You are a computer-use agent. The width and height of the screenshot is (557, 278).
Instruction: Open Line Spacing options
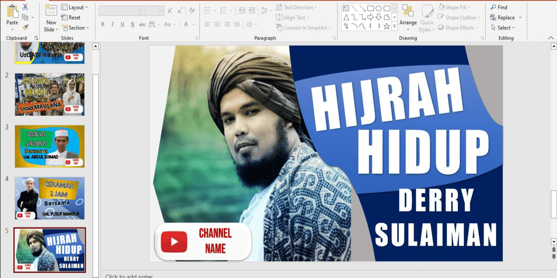click(266, 11)
